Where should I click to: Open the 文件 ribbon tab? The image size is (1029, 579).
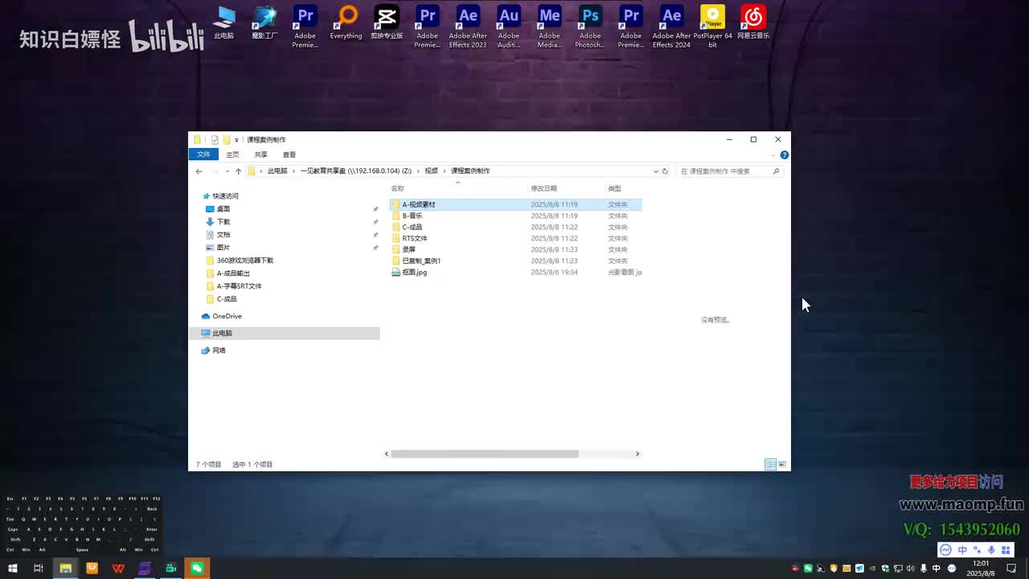pyautogui.click(x=203, y=154)
